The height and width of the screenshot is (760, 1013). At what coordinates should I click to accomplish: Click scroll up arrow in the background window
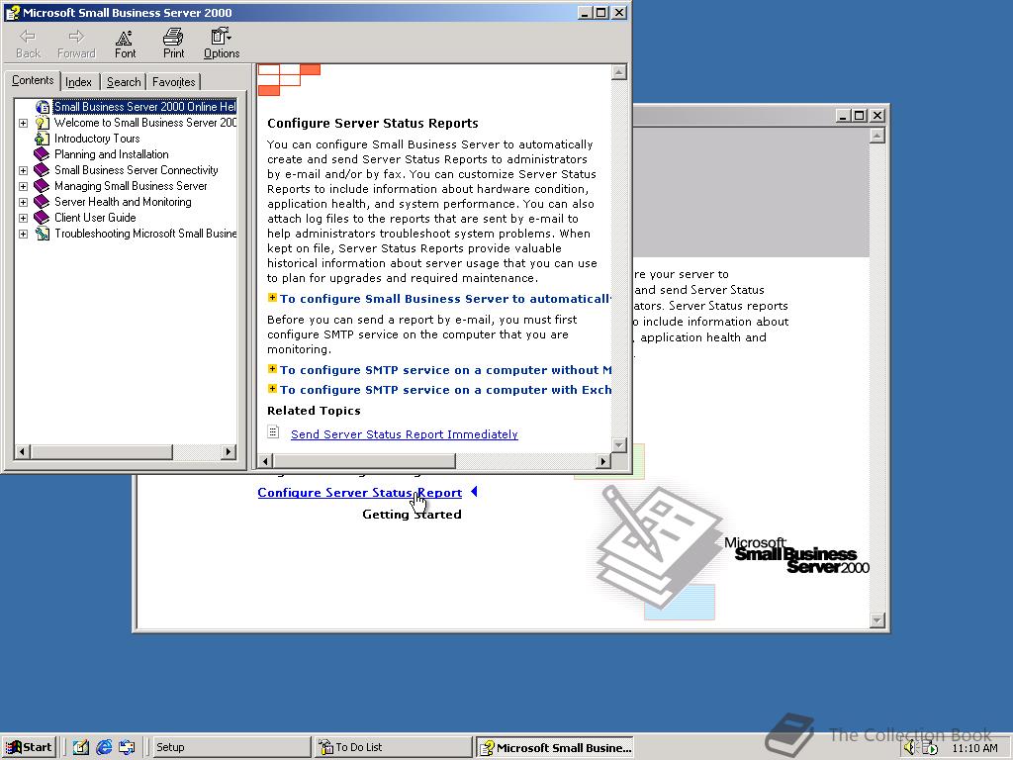click(x=876, y=135)
